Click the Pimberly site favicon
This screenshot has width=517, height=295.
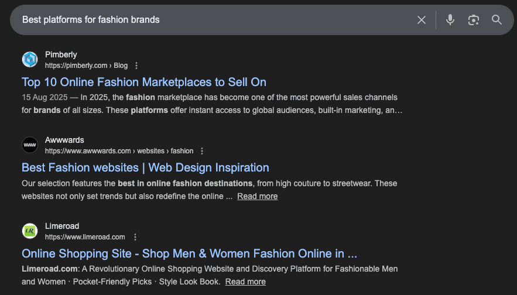30,60
